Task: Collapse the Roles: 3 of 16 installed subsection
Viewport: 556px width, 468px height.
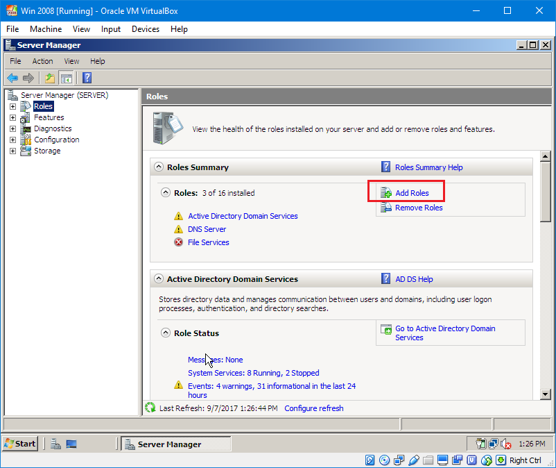Action: click(x=166, y=192)
